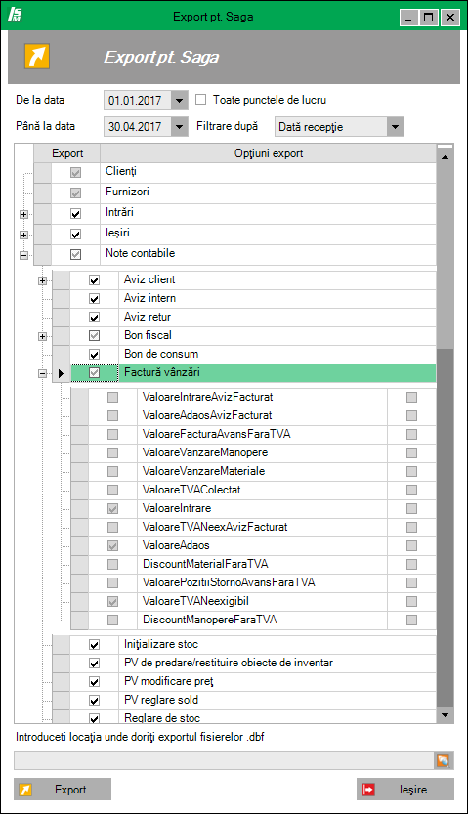The height and width of the screenshot is (814, 468).
Task: Open the Până la data date dropdown
Action: point(180,126)
